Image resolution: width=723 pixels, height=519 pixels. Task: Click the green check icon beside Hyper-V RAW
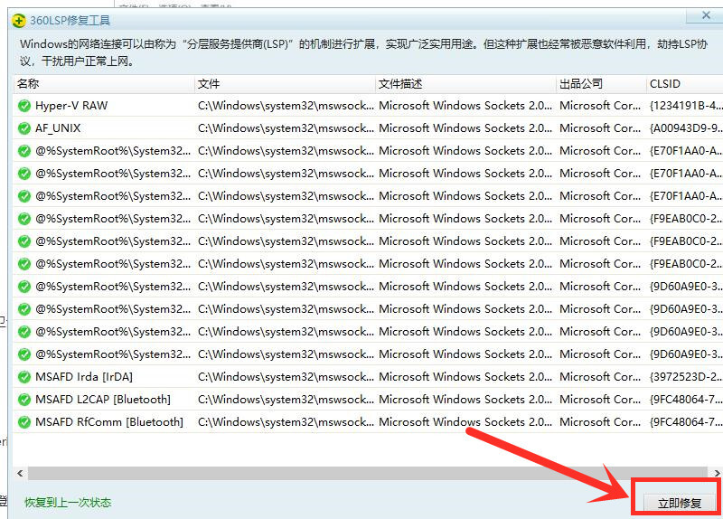pyautogui.click(x=24, y=106)
